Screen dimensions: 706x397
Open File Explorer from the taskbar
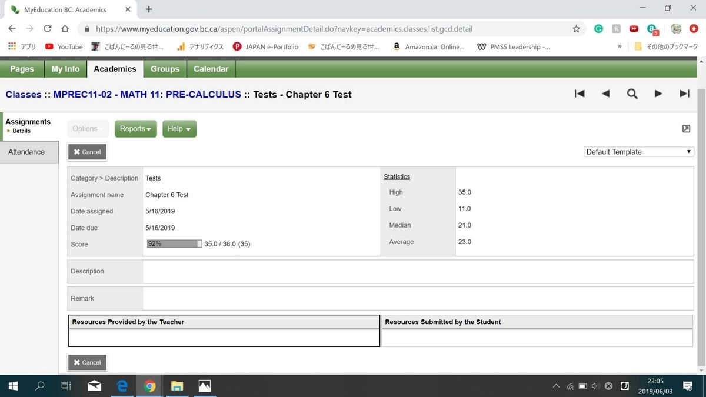tap(177, 386)
